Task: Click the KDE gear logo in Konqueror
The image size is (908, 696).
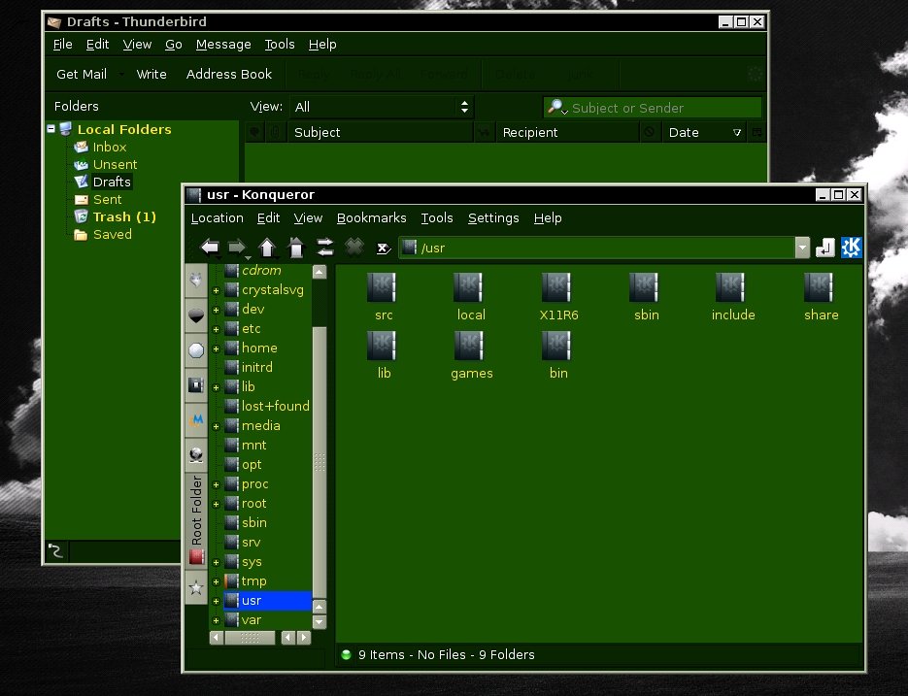Action: coord(852,248)
